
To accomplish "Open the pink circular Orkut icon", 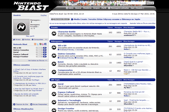I will pyautogui.click(x=43, y=44).
